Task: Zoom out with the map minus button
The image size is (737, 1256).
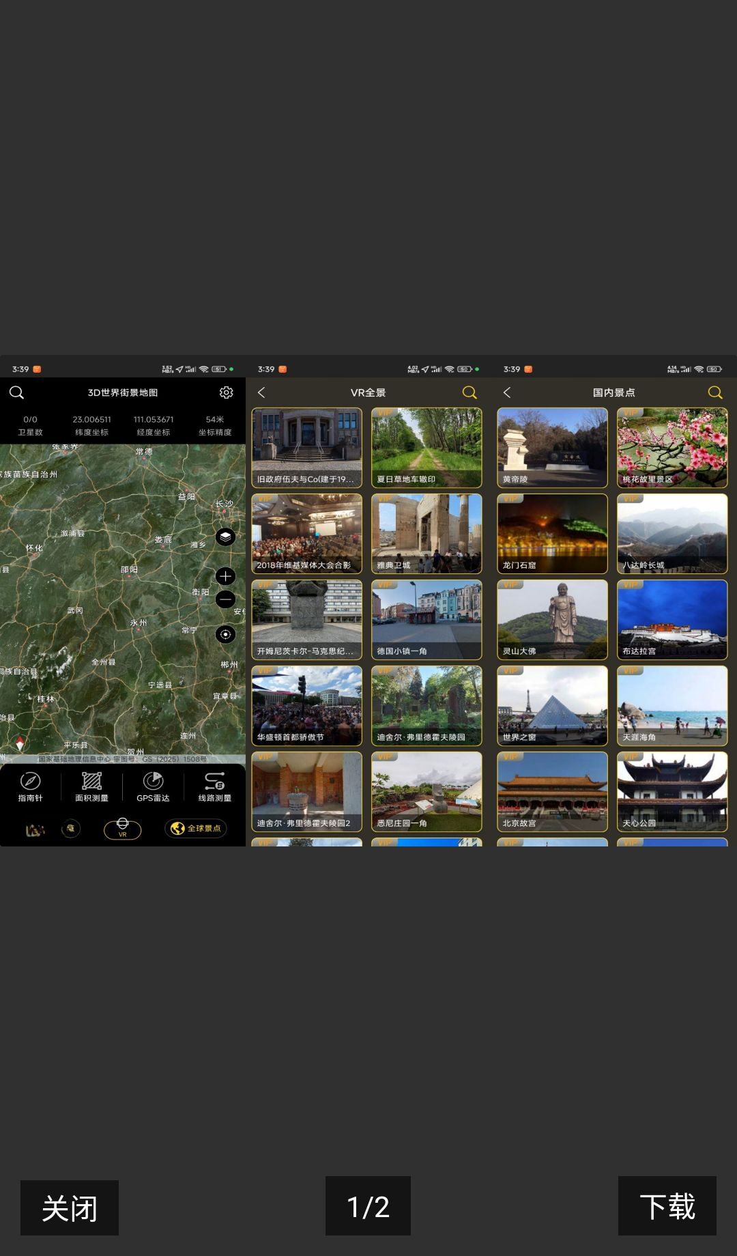Action: 226,599
